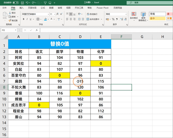The height and width of the screenshot is (138, 173).
Task: Open the font size dropdown
Action: click(x=55, y=14)
